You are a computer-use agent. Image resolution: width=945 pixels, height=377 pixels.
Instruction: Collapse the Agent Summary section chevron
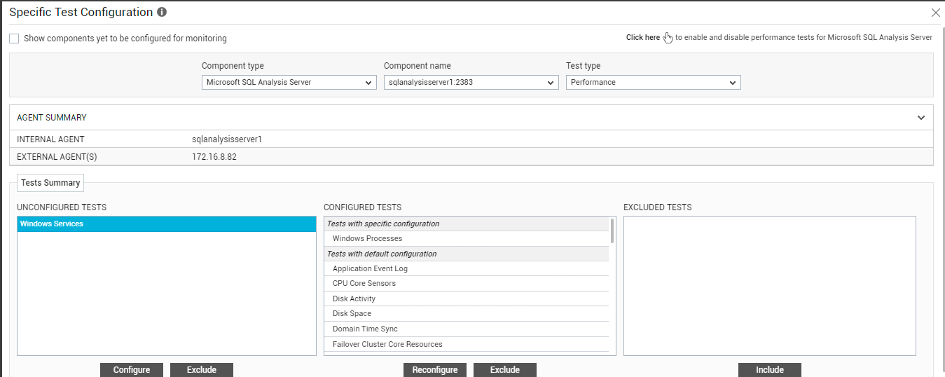(921, 118)
